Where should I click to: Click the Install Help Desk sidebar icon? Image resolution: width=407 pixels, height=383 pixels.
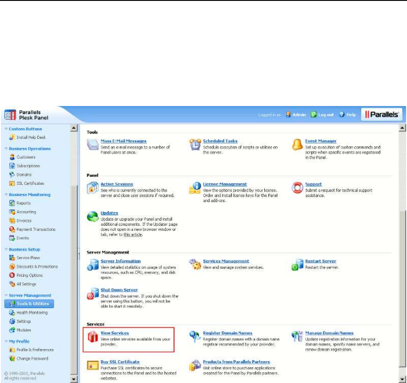coord(12,138)
